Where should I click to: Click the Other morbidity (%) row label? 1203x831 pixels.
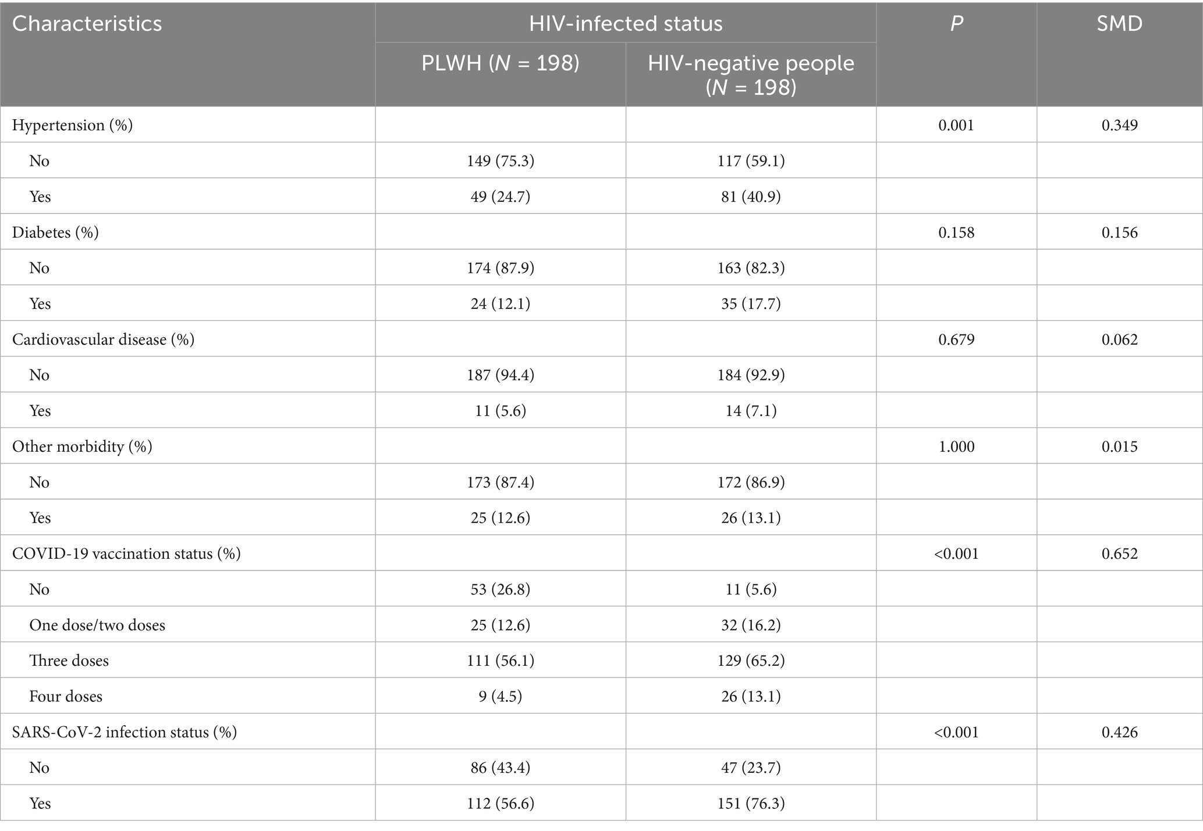82,447
